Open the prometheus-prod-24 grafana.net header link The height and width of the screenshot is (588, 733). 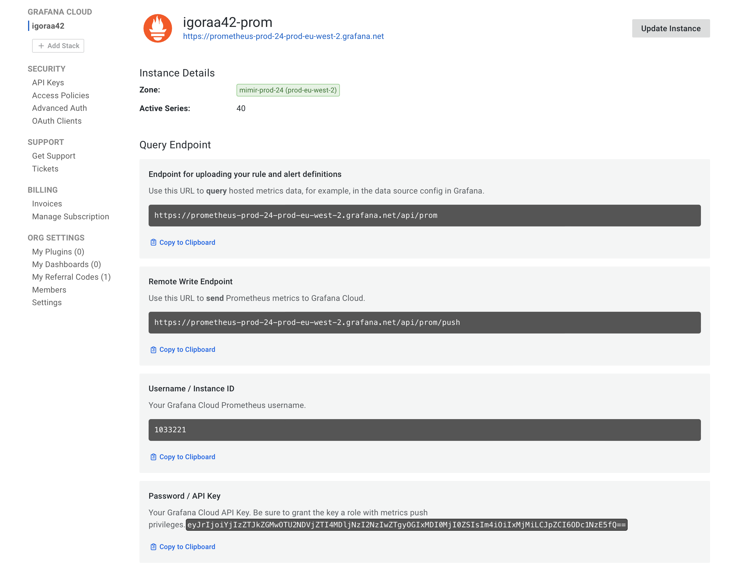click(x=283, y=36)
